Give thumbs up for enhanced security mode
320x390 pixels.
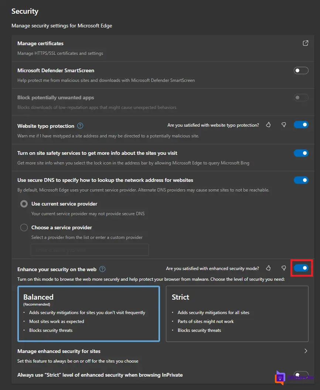point(268,268)
